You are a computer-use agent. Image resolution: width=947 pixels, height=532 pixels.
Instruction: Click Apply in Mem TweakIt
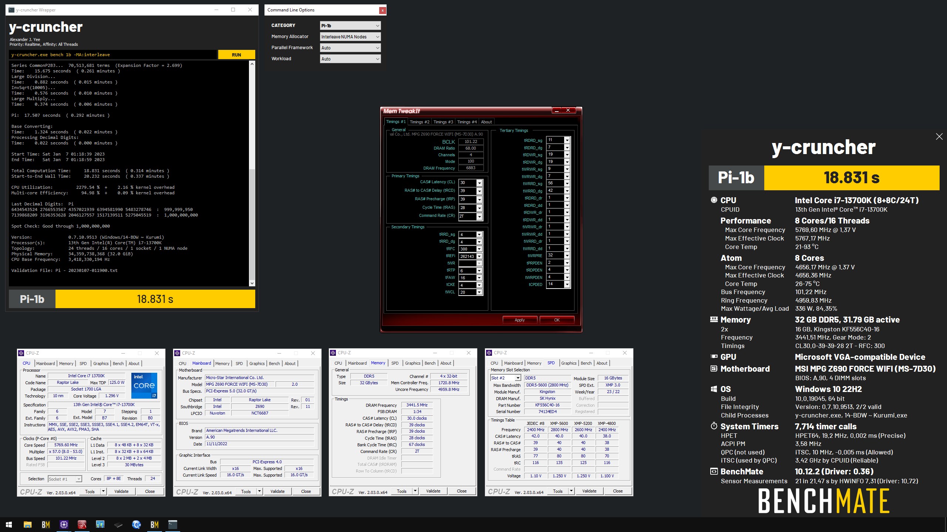(x=519, y=320)
